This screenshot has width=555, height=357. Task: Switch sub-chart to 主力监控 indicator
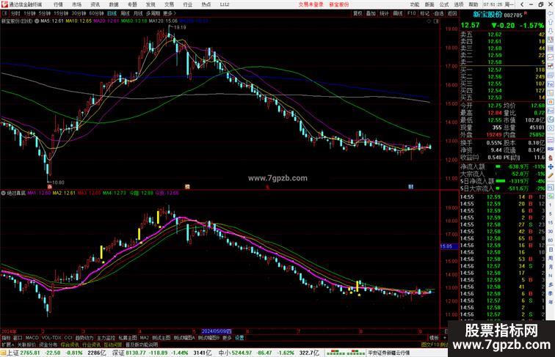click(x=106, y=337)
